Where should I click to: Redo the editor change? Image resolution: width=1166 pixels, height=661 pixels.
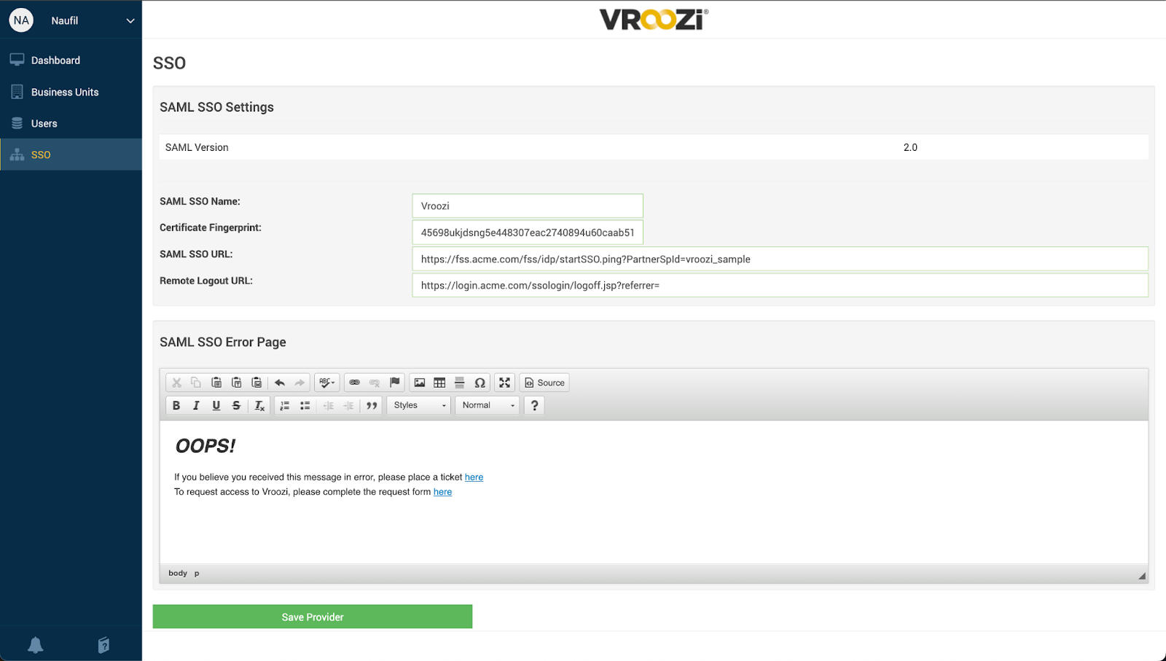300,383
